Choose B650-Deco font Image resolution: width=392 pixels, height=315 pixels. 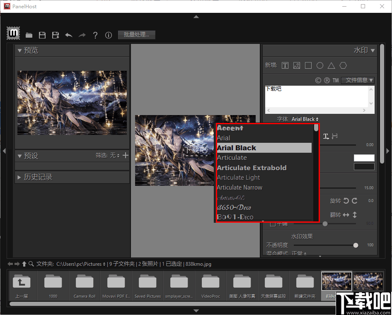[x=264, y=207]
